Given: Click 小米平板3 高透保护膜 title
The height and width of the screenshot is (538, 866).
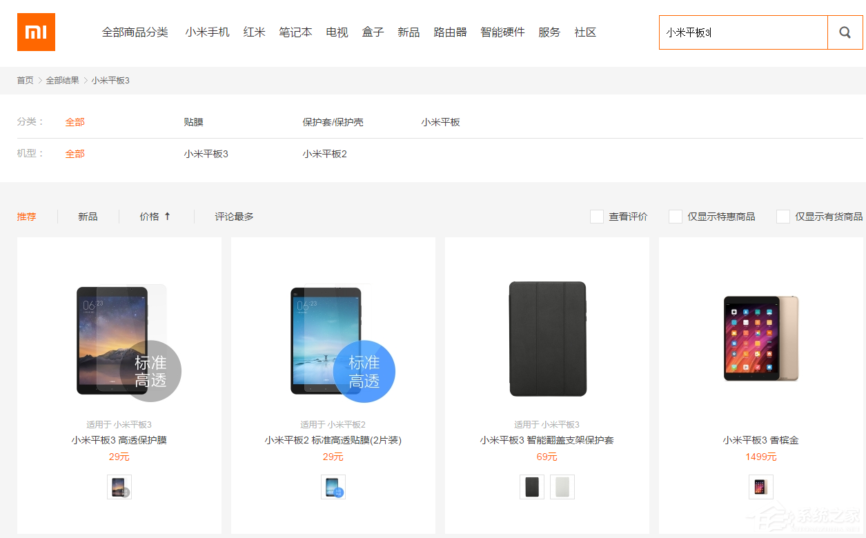Looking at the screenshot, I should click(119, 440).
